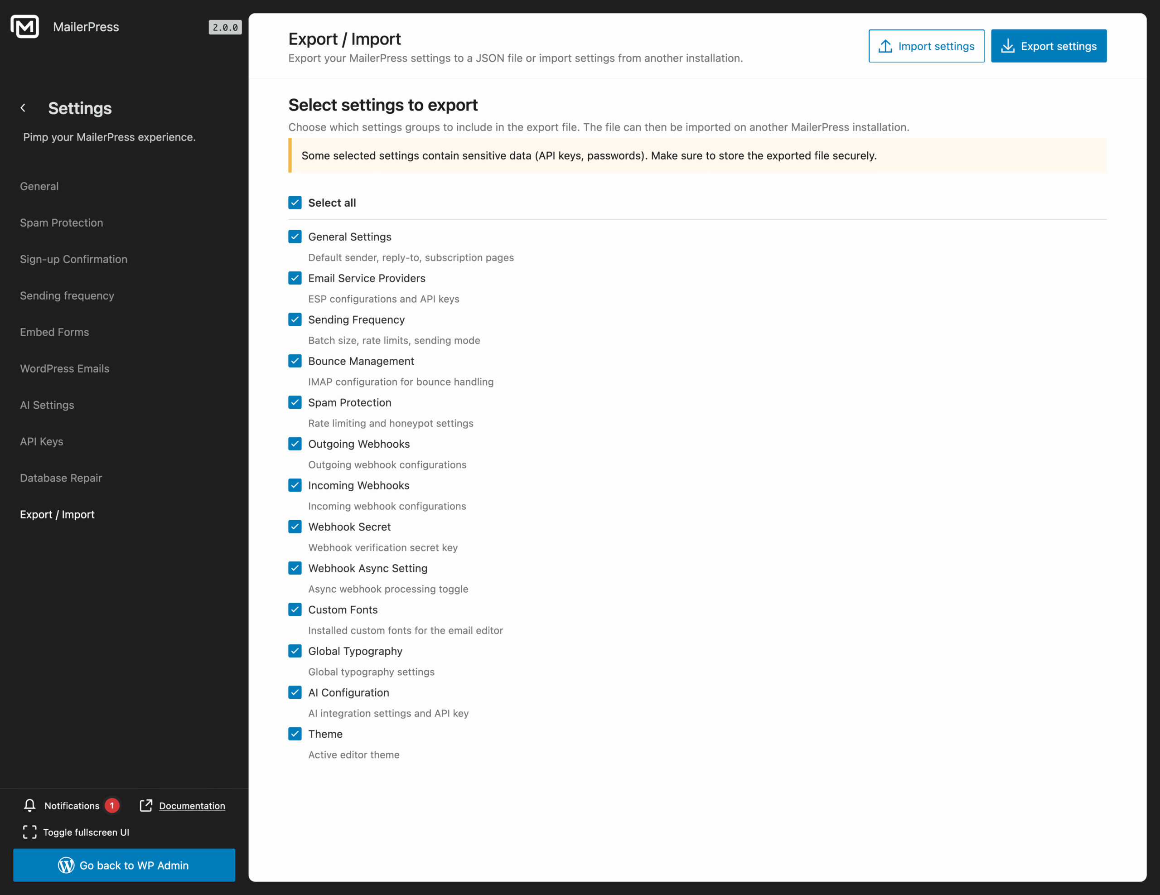The width and height of the screenshot is (1160, 895).
Task: Uncheck Incoming Webhooks checkbox
Action: 295,485
